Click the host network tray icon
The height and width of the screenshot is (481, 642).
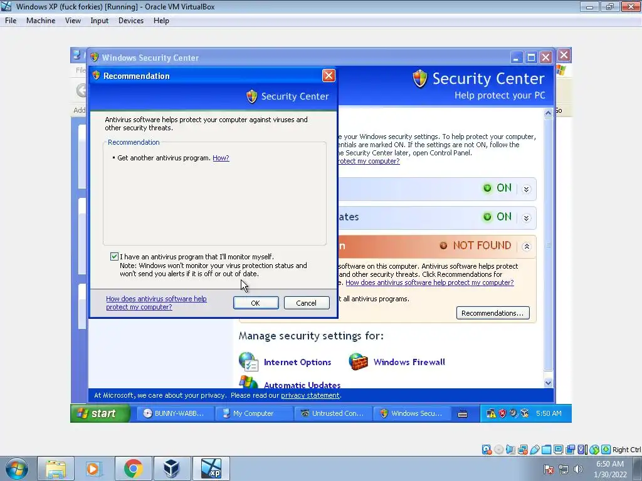[x=564, y=469]
